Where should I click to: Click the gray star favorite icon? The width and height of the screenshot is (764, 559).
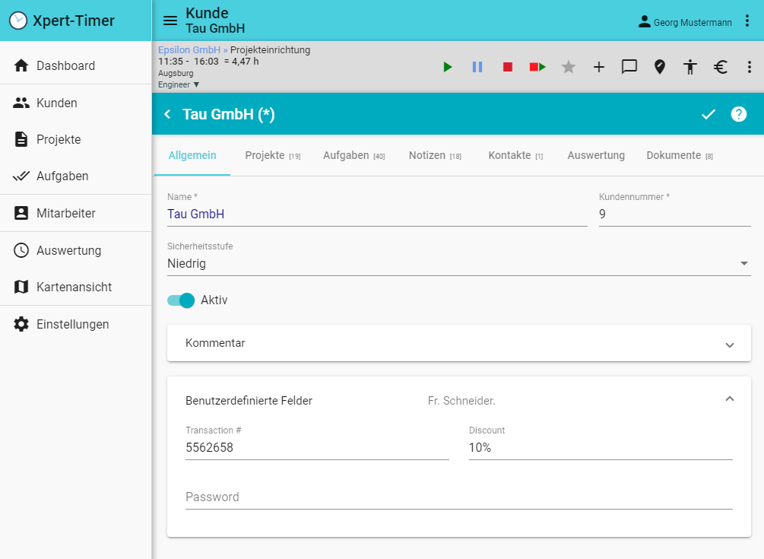click(x=569, y=67)
